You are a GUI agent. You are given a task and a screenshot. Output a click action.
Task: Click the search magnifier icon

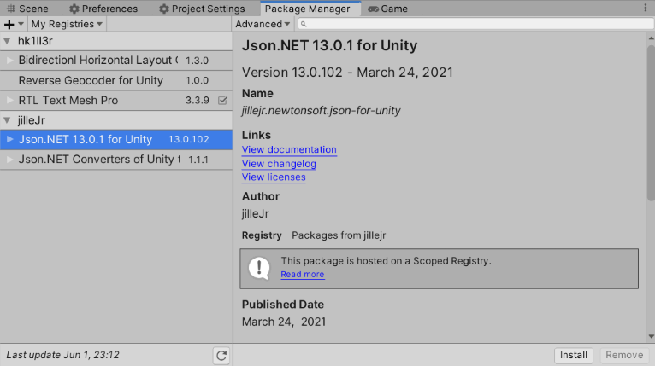click(304, 24)
